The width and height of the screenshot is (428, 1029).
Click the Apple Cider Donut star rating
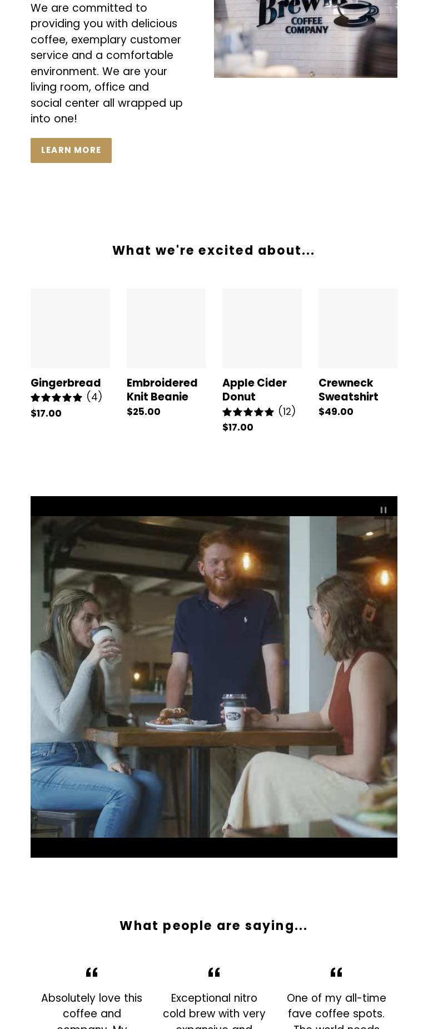pyautogui.click(x=248, y=412)
